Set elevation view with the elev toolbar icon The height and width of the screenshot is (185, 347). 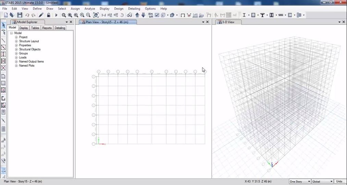coord(116,15)
